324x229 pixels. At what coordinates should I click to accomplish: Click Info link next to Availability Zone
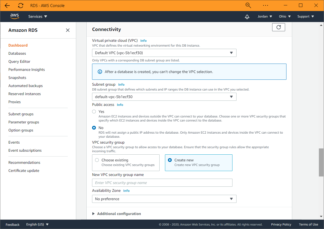click(126, 191)
